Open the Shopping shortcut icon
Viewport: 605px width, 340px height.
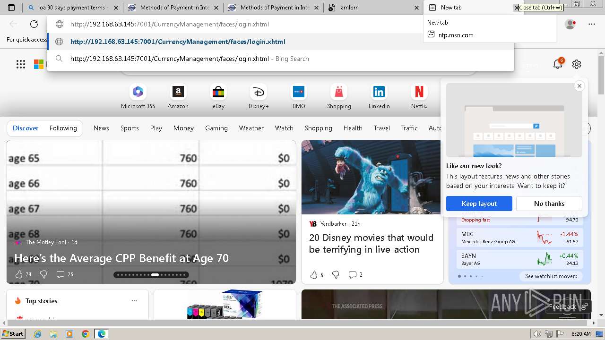[339, 92]
